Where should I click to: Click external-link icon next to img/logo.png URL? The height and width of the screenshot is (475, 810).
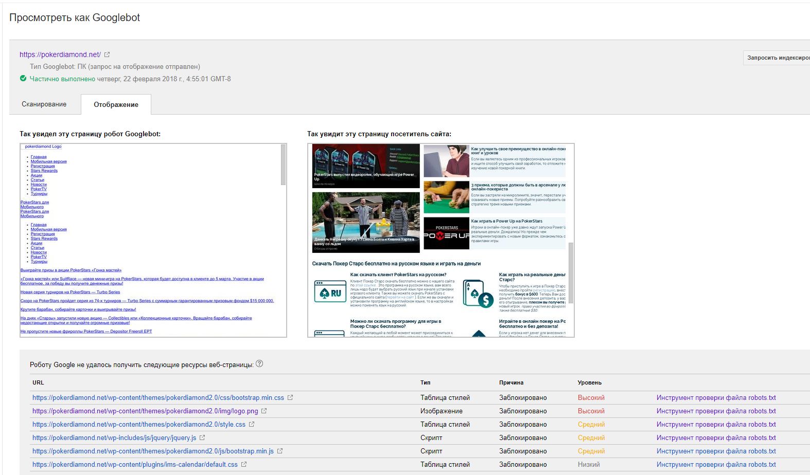point(264,411)
